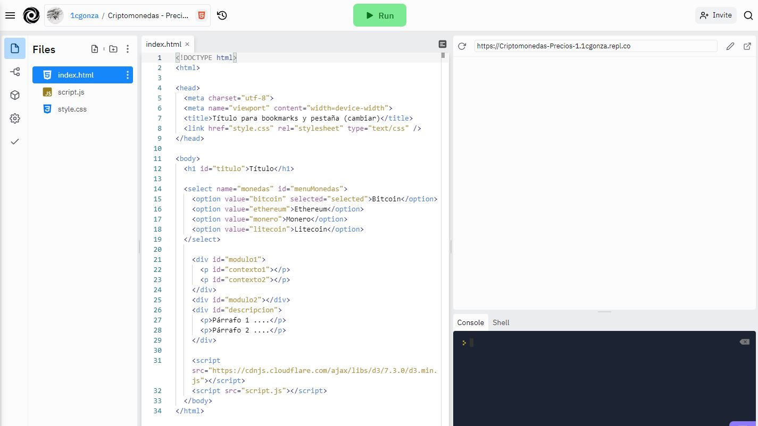Open the Version control sidebar icon

[15, 72]
